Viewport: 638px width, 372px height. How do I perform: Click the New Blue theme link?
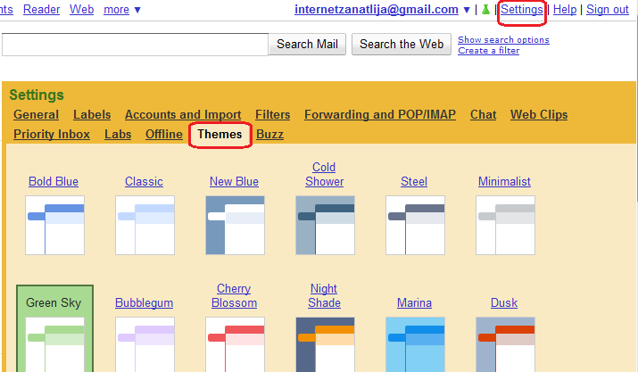[234, 181]
